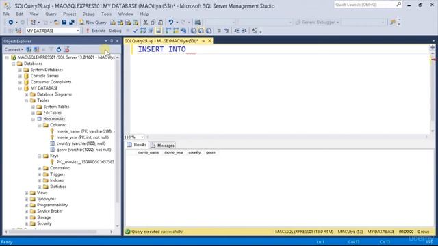Click the Cut scissors icon
The image size is (438, 246).
pyautogui.click(x=146, y=23)
